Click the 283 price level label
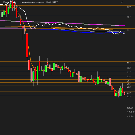Screen dimensions: 135x135 pyautogui.click(x=129, y=84)
